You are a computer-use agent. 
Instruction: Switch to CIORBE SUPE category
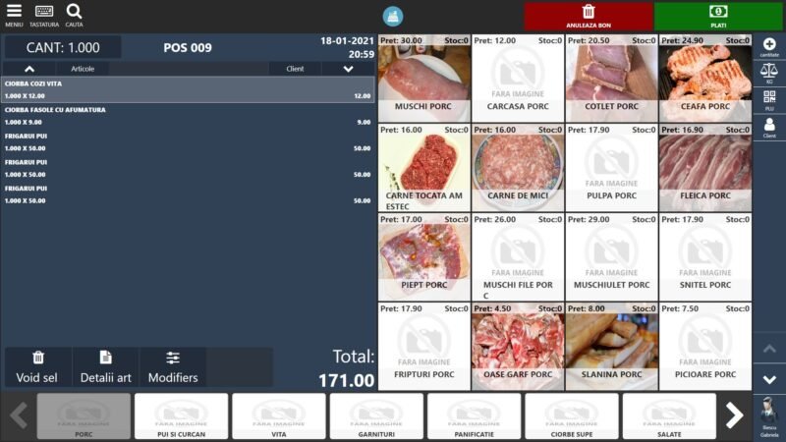(x=572, y=416)
